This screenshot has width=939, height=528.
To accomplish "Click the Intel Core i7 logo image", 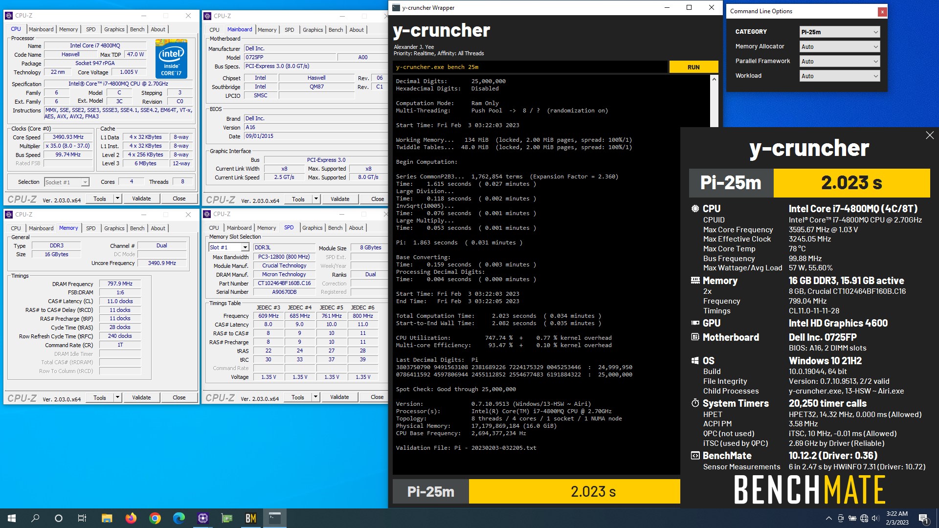I will pyautogui.click(x=171, y=58).
